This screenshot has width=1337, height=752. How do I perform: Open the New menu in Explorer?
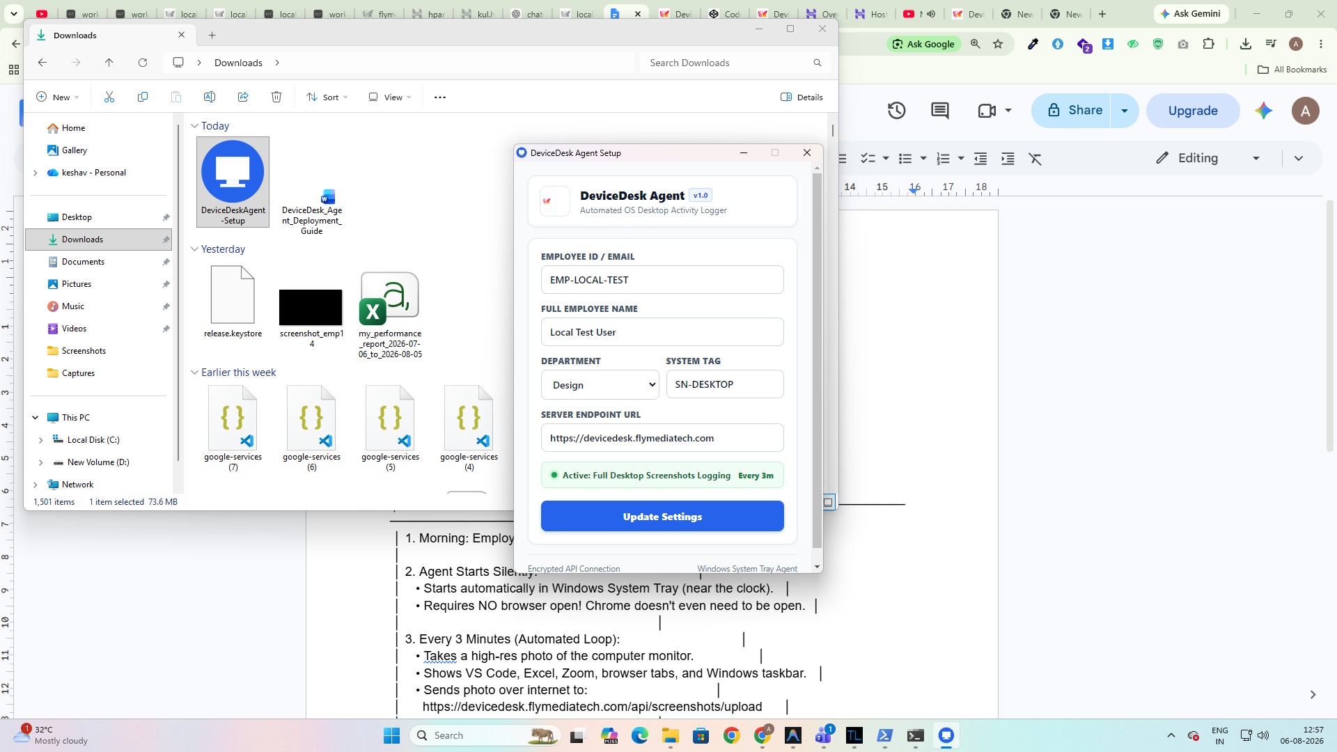(58, 97)
